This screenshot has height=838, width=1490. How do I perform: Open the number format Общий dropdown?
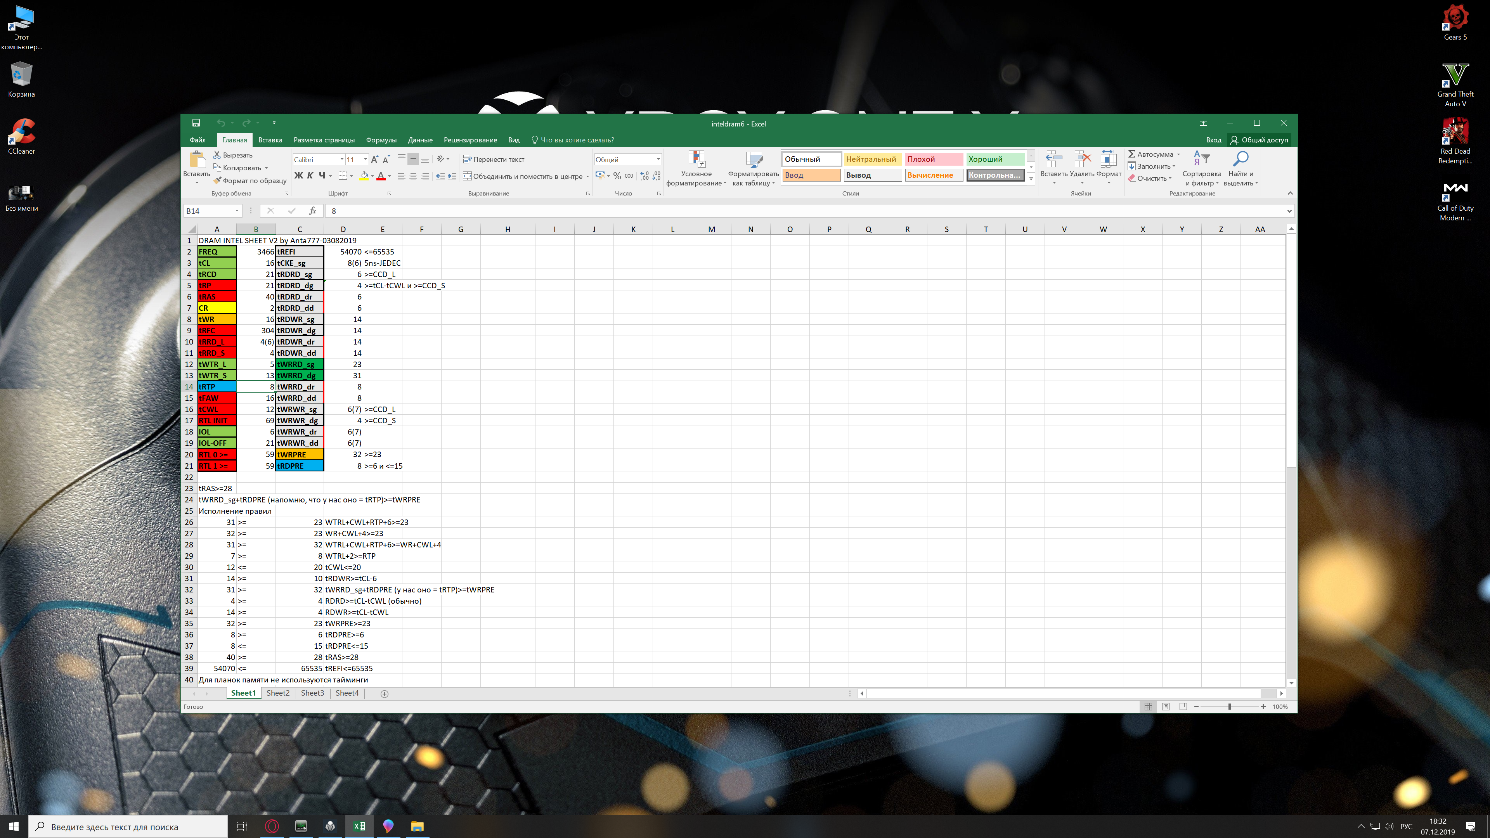click(x=658, y=159)
